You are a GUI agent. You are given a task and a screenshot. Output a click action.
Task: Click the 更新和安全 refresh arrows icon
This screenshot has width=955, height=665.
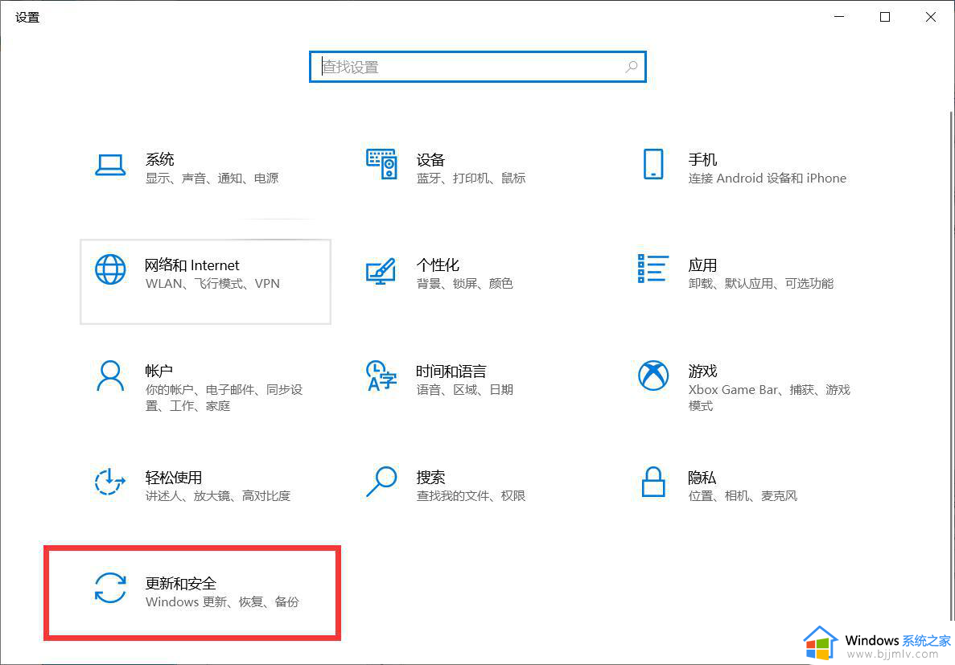coord(110,588)
